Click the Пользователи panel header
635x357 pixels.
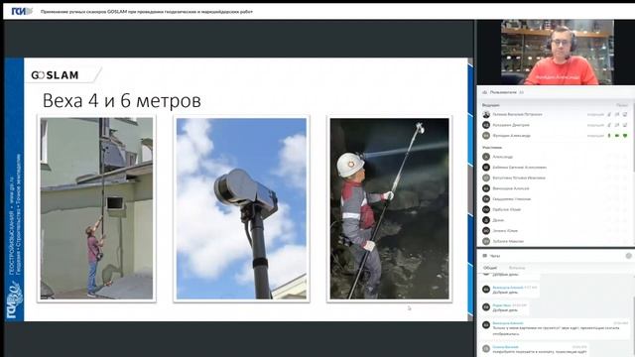pyautogui.click(x=556, y=92)
